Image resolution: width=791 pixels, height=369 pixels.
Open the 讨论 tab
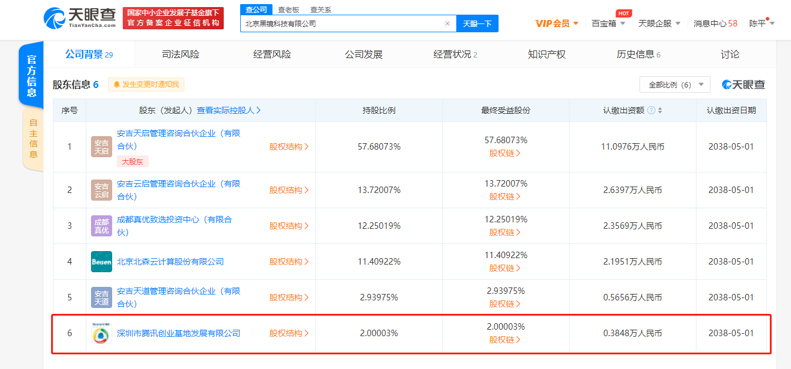(x=730, y=55)
